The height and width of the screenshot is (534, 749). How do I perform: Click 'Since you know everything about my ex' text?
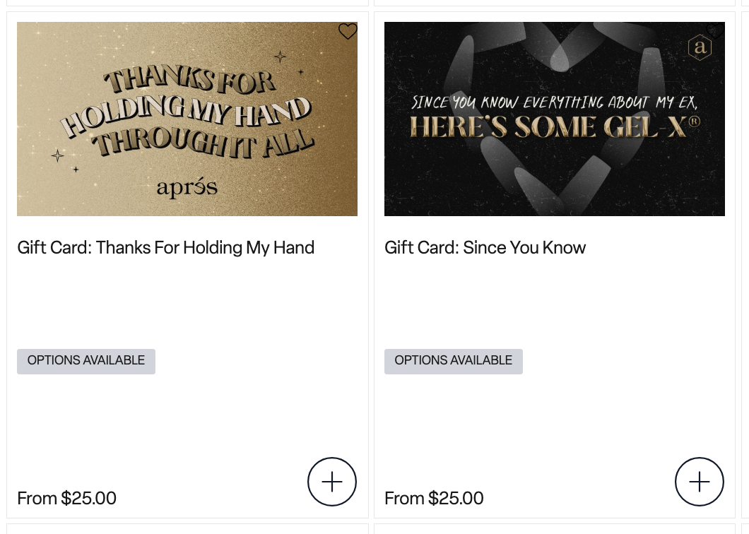555,103
